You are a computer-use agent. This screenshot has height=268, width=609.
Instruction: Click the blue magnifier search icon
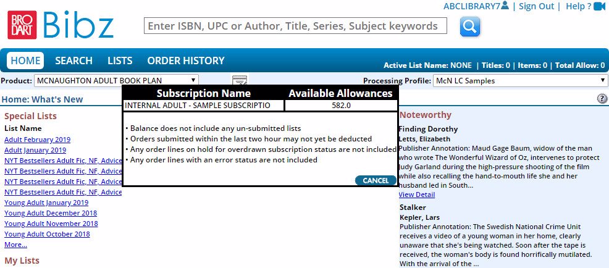click(x=470, y=27)
